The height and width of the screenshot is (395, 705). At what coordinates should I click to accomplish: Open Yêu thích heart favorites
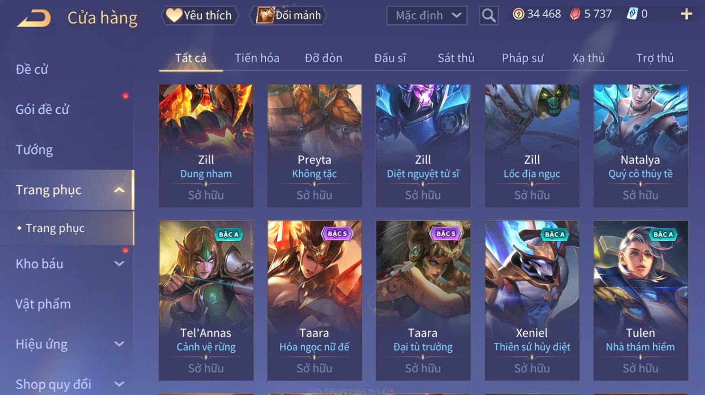point(199,15)
